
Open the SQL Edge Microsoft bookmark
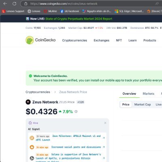129,11
